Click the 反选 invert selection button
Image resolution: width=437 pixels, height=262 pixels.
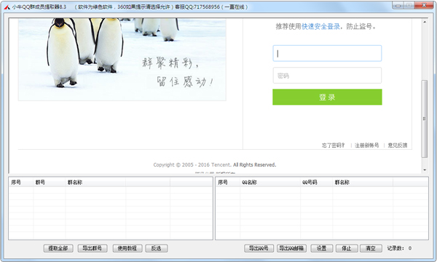click(x=157, y=248)
